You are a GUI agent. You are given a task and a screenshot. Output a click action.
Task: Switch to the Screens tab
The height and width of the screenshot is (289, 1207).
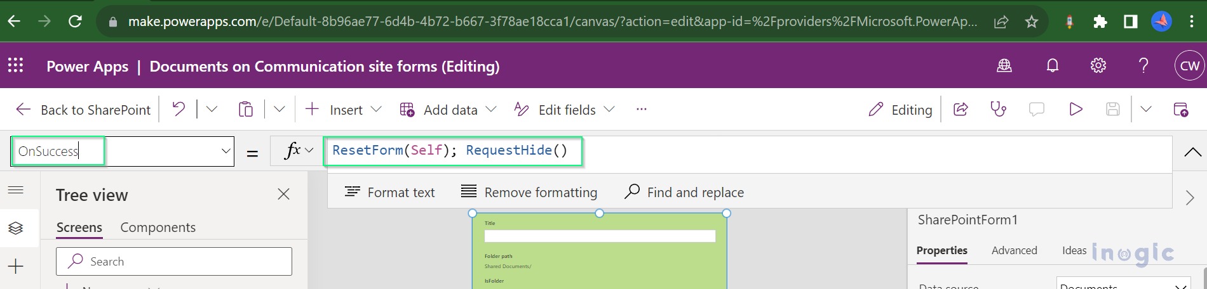point(79,227)
